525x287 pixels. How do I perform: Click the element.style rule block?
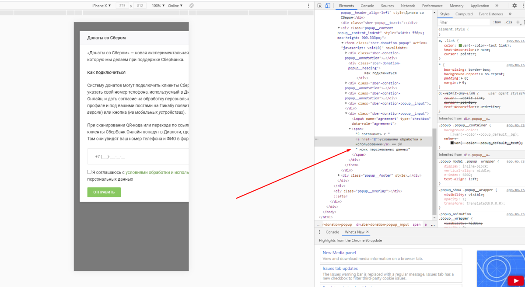tap(481, 31)
